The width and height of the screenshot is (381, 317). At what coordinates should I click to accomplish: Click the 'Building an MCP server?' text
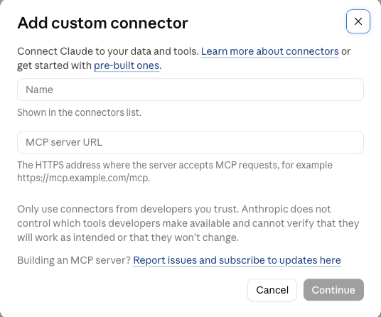pos(74,260)
